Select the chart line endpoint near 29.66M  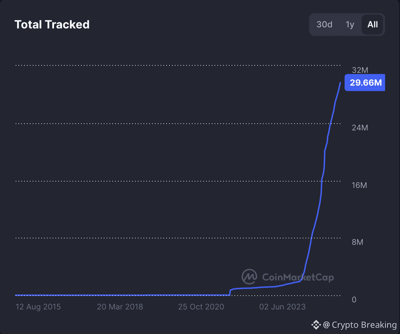(x=340, y=83)
